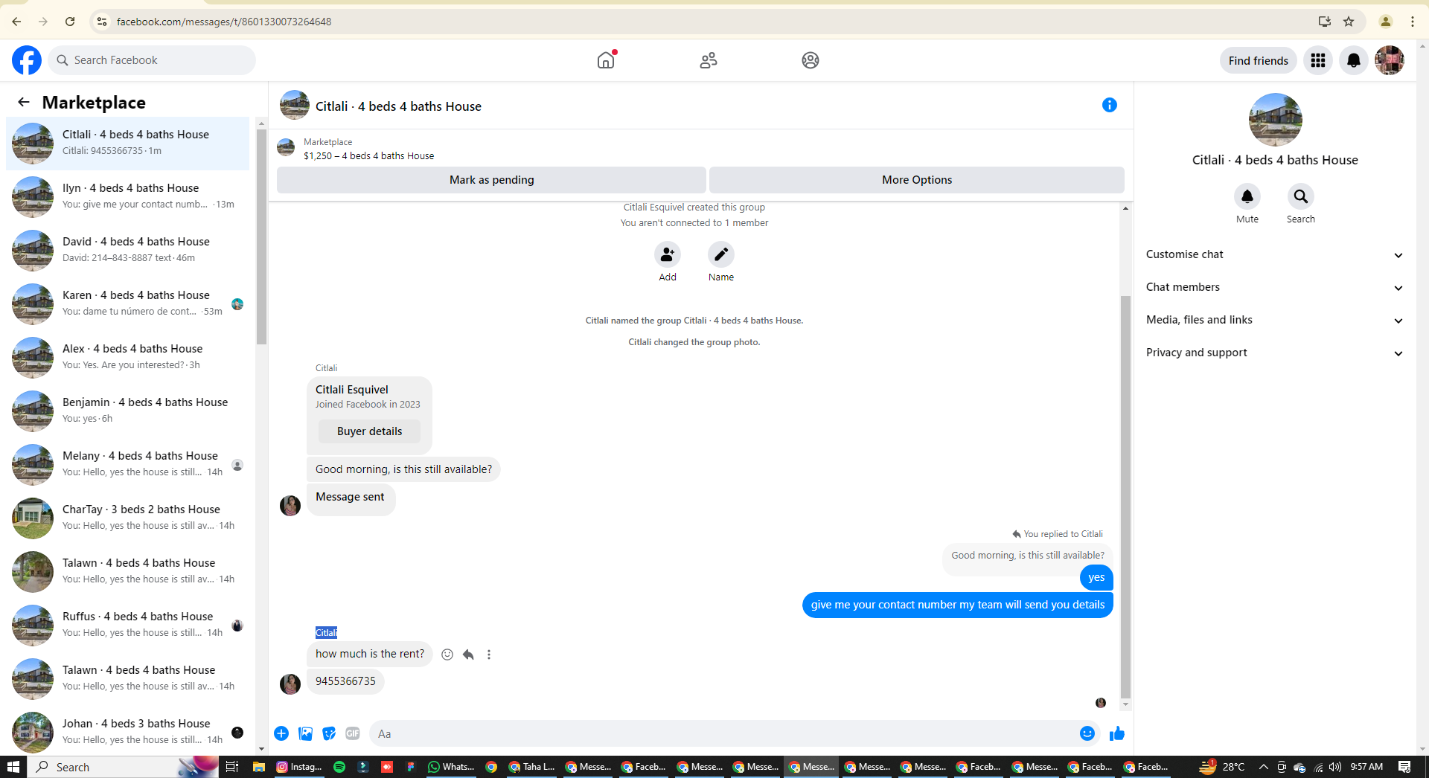The image size is (1429, 778).
Task: Reload the browser page
Action: pyautogui.click(x=70, y=22)
